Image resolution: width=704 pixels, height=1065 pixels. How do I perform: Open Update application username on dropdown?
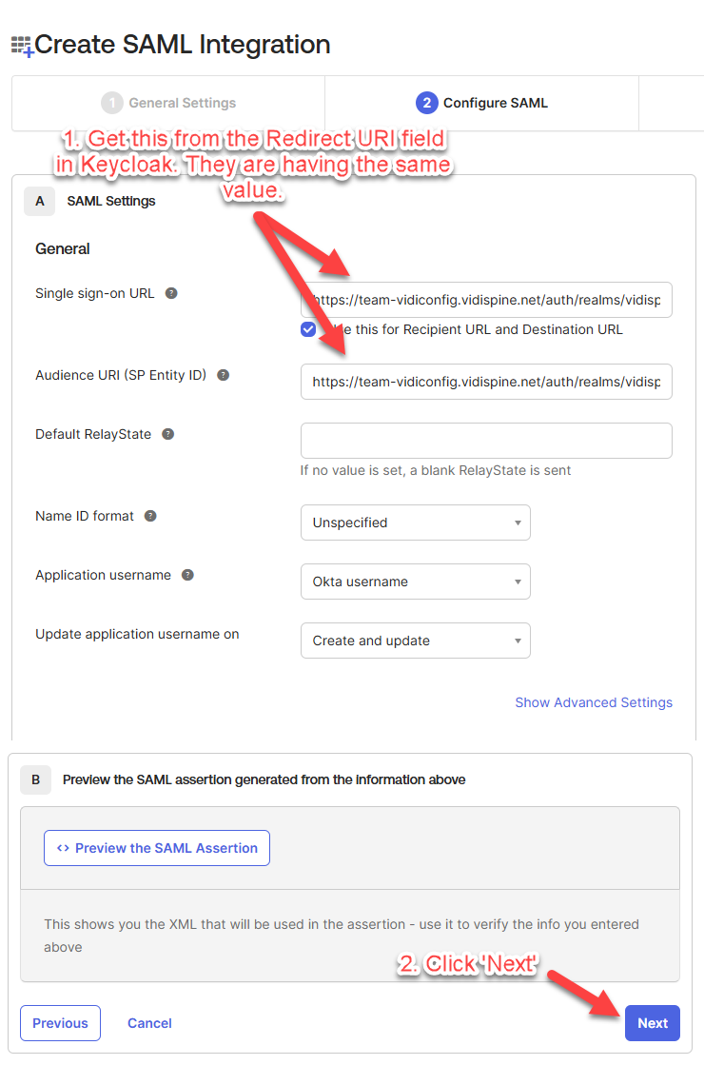pos(415,641)
